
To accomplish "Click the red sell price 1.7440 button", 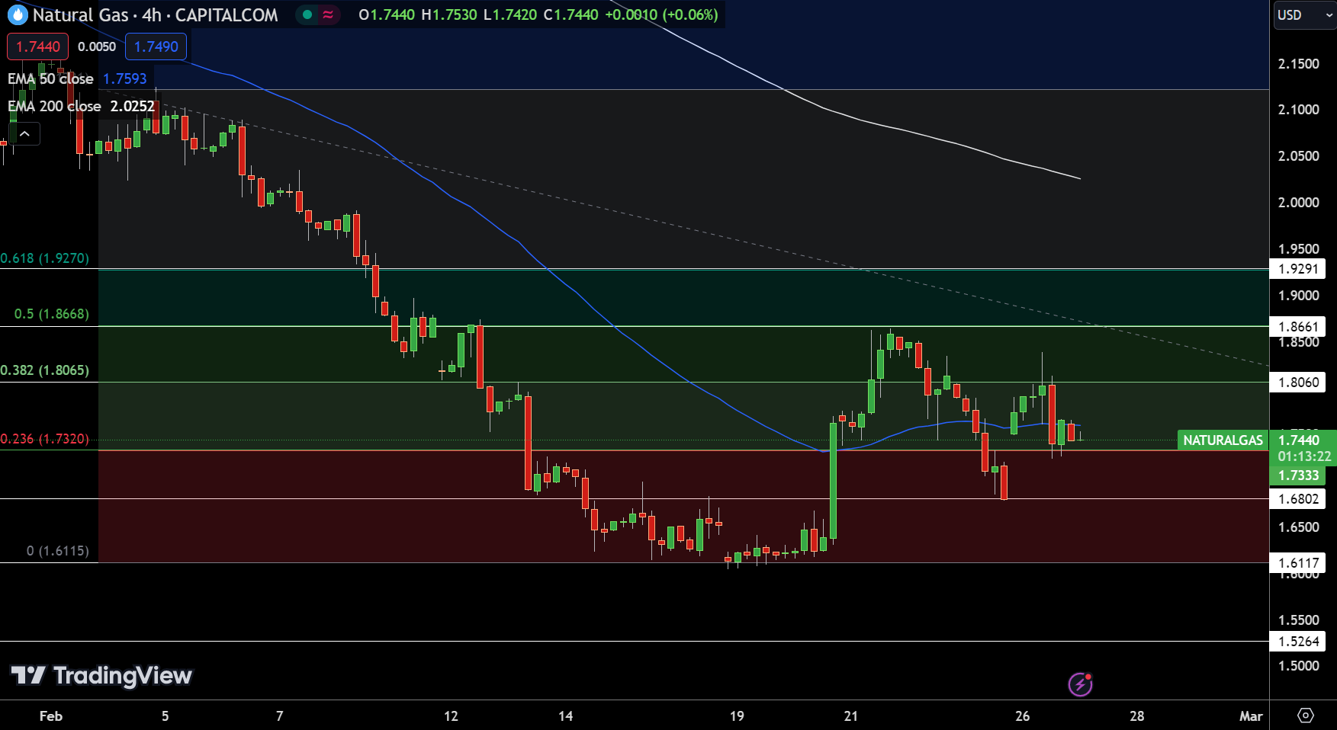I will tap(38, 46).
